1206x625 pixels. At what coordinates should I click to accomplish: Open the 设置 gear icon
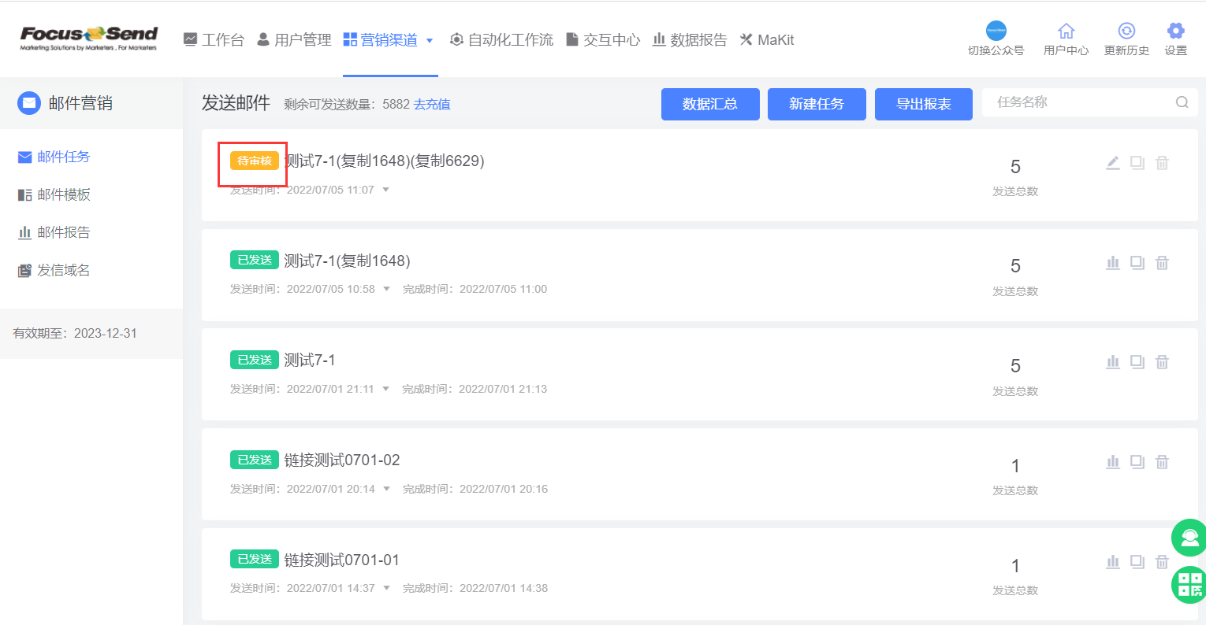pyautogui.click(x=1175, y=31)
